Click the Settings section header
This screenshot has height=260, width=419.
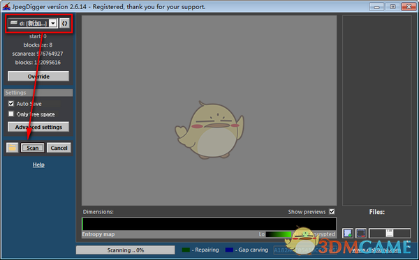click(38, 93)
